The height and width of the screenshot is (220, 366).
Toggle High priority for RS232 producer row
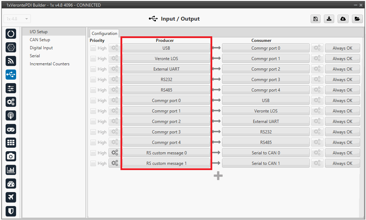pyautogui.click(x=93, y=80)
